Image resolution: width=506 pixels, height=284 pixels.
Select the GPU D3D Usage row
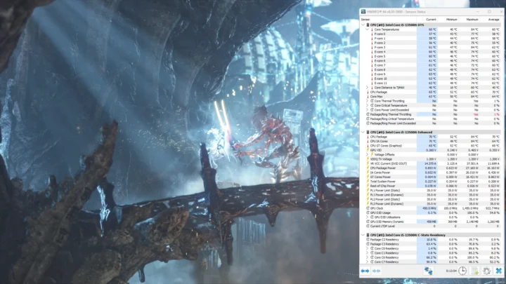431,213
